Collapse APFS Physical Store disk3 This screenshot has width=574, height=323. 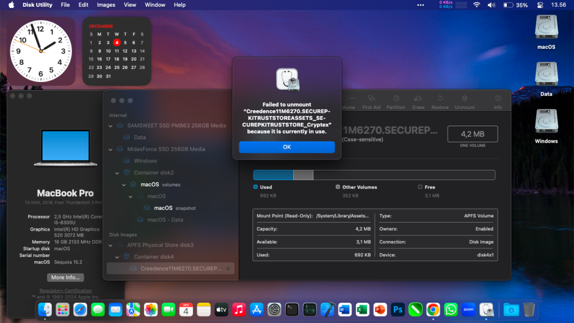click(111, 245)
